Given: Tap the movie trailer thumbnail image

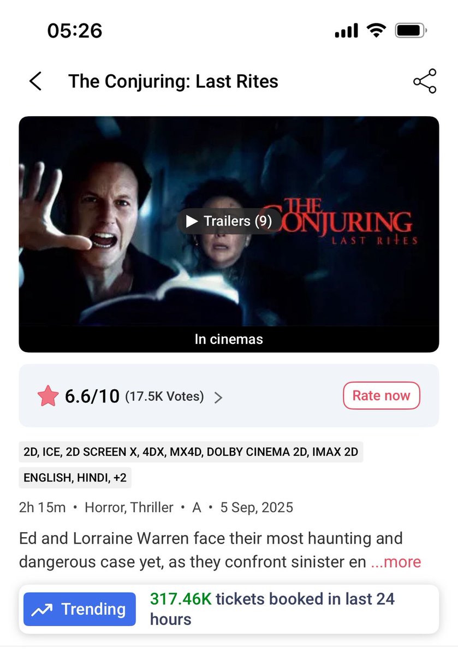Looking at the screenshot, I should pyautogui.click(x=229, y=221).
